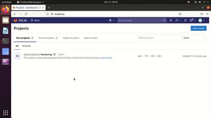The width and height of the screenshot is (211, 118).
Task: Open the to-do list icon
Action: [185, 20]
